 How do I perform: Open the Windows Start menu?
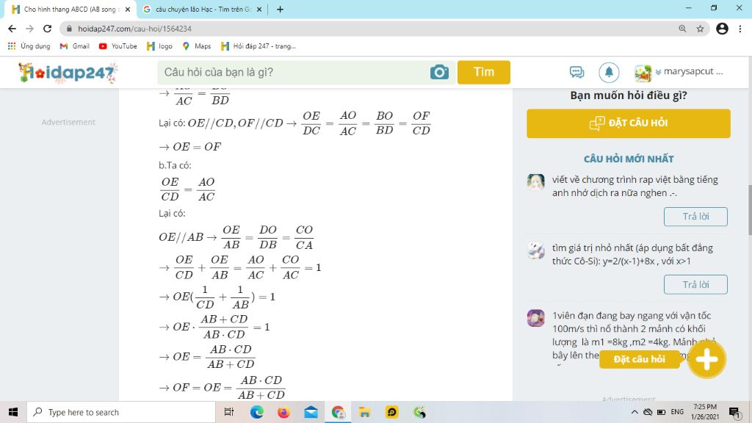click(x=13, y=412)
